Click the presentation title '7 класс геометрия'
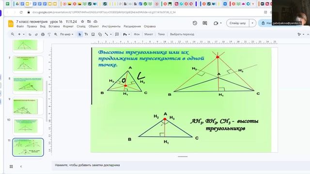 32,21
